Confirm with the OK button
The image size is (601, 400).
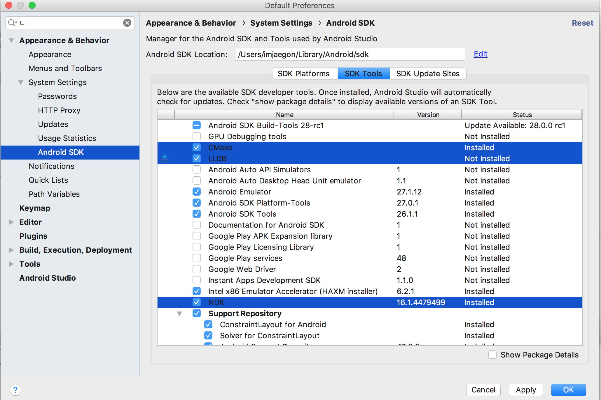568,390
